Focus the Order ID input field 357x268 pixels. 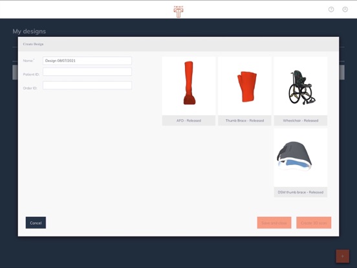coord(87,85)
